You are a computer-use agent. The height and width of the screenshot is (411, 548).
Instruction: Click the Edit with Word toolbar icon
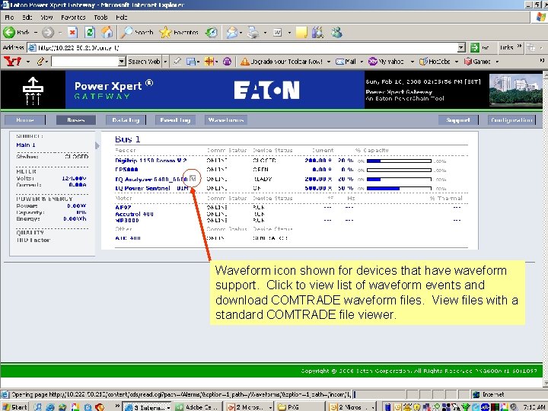coord(278,33)
